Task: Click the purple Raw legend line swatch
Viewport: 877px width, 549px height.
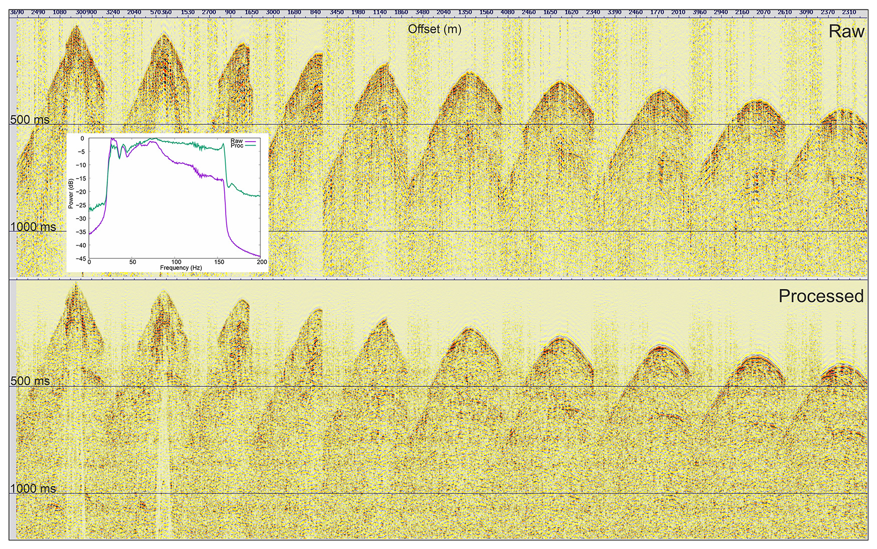Action: pos(252,141)
